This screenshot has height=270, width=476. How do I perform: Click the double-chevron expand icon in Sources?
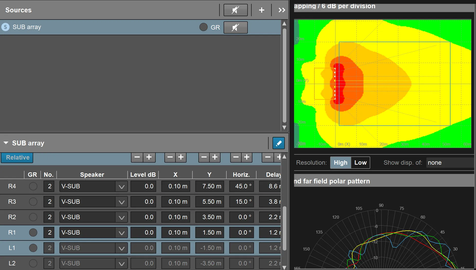[282, 10]
